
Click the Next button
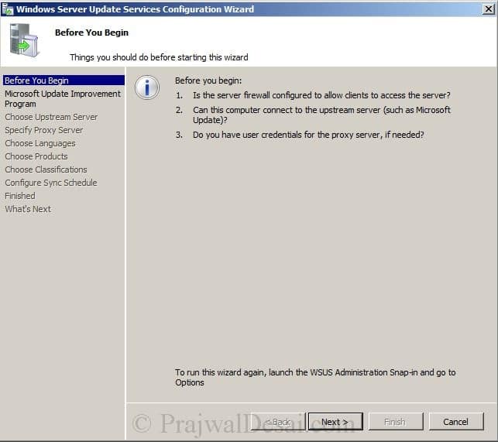[x=335, y=422]
